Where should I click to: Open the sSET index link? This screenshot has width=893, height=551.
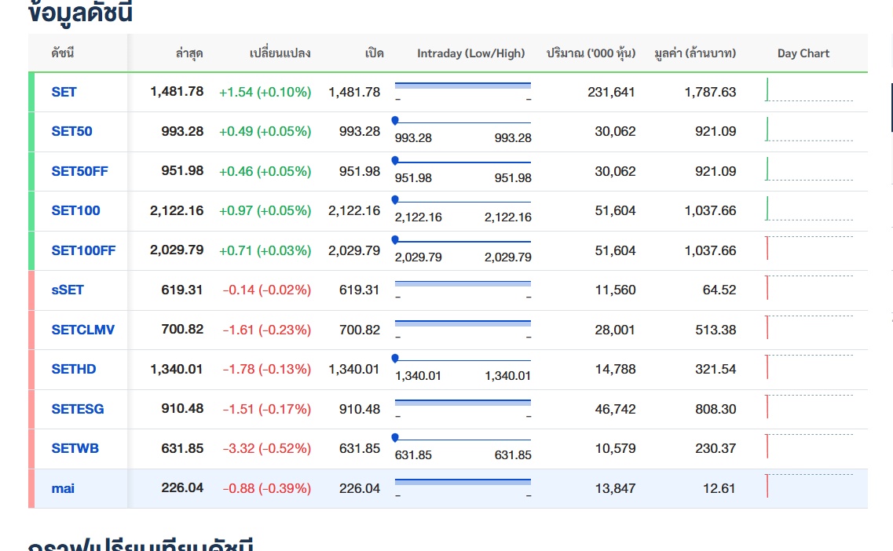68,290
